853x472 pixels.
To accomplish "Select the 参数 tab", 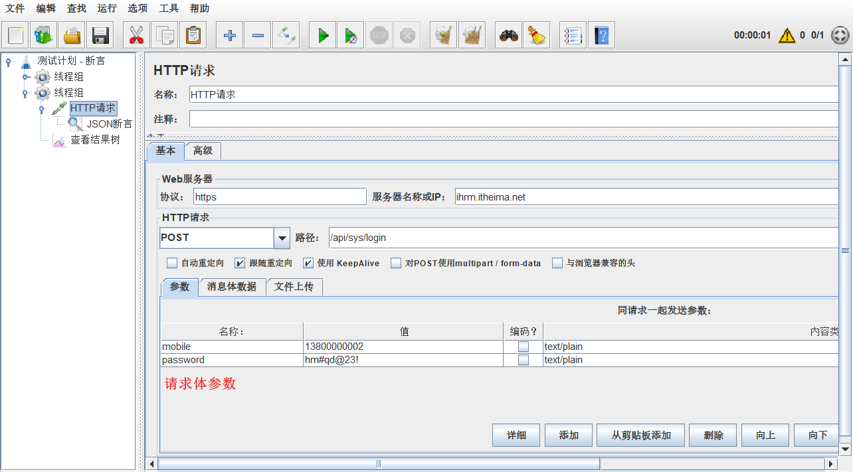I will [x=179, y=287].
